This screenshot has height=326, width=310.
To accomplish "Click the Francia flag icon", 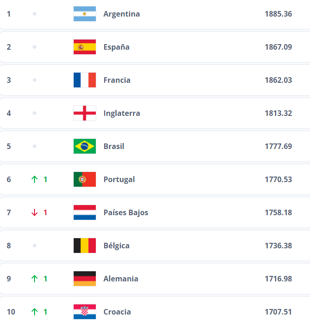I will [85, 80].
